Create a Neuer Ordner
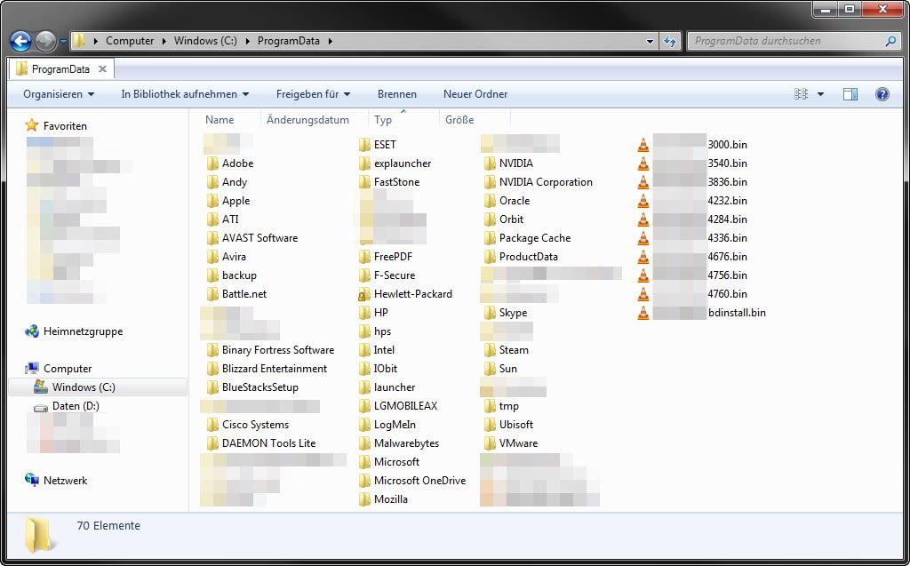Screen dimensions: 910x566 click(x=475, y=94)
